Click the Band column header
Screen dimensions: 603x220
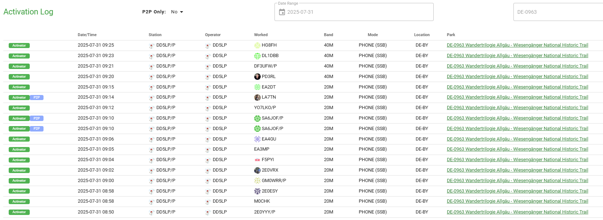[x=328, y=35]
